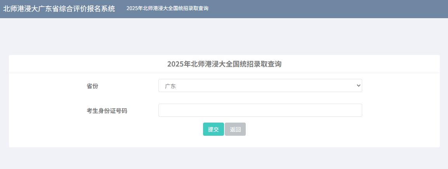Open the 北师港浸大广东省综合评价报名系统 home link
Viewport: 448px width, 169px height.
pyautogui.click(x=59, y=9)
